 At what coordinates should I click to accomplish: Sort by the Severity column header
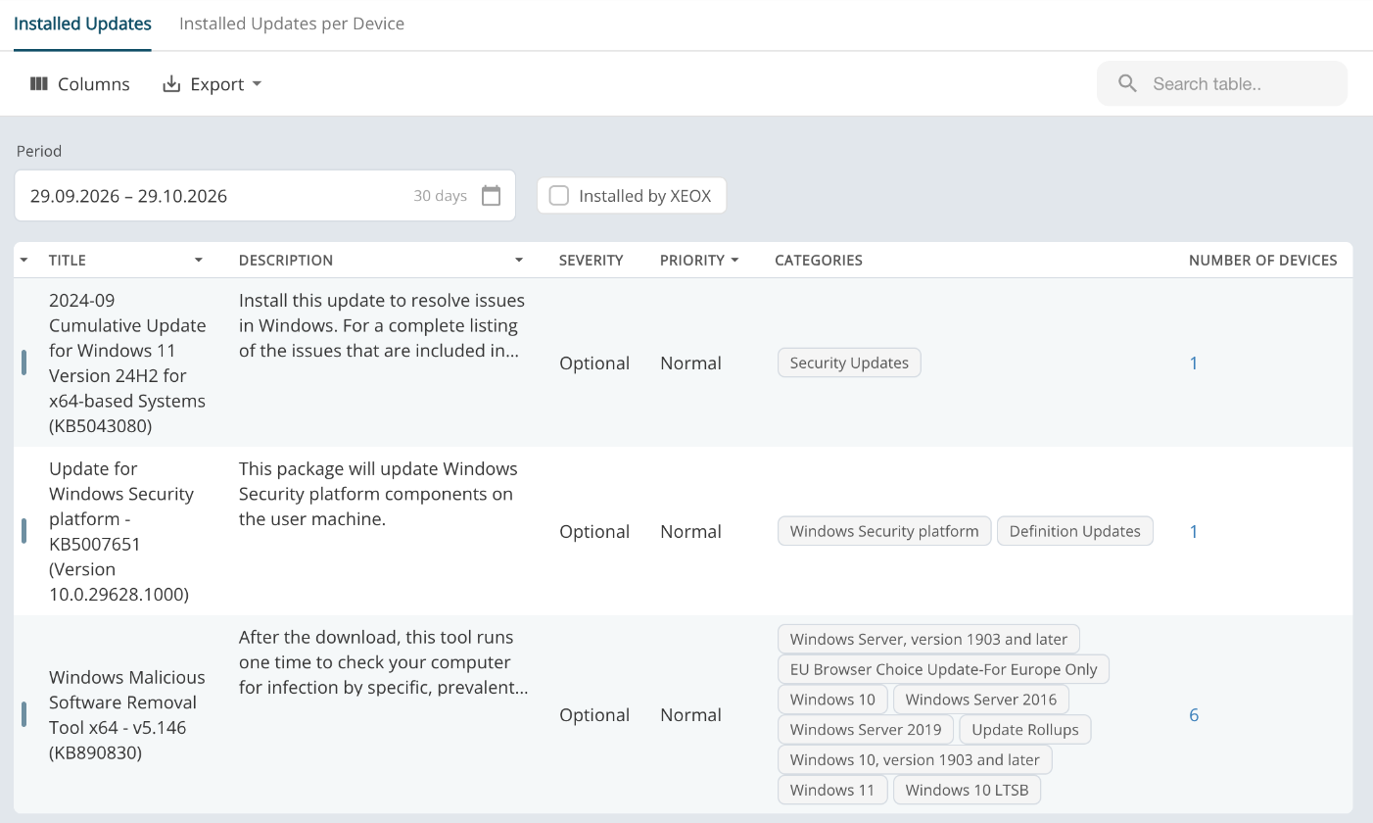(591, 261)
